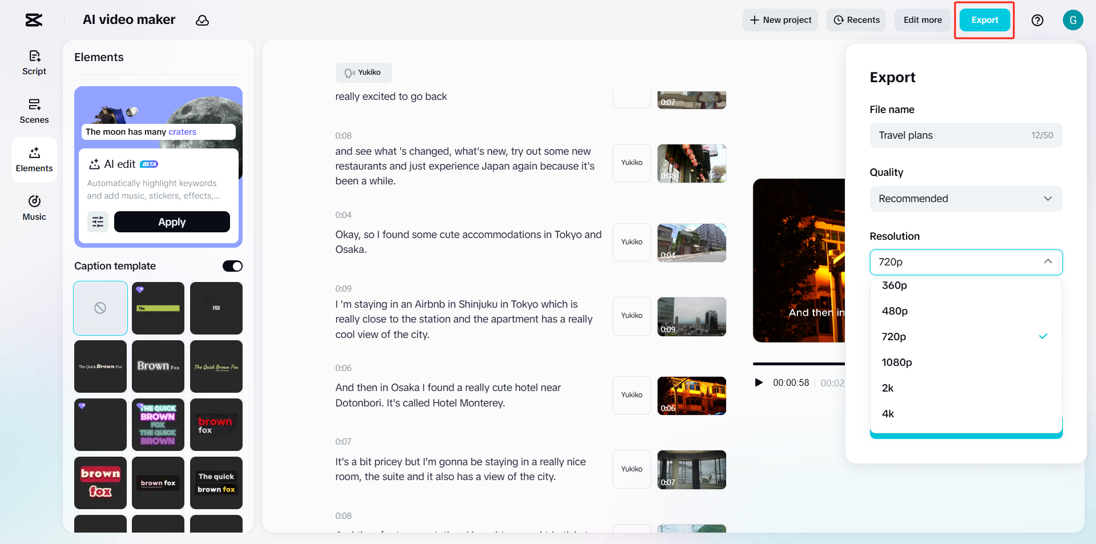Open the 0:08 restaurant clip thumbnail
1096x544 pixels.
click(x=692, y=163)
